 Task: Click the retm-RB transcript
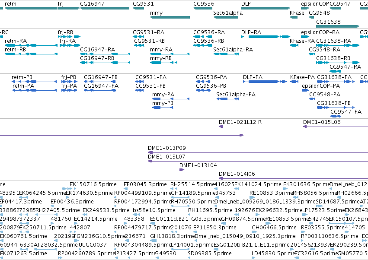click(x=31, y=54)
